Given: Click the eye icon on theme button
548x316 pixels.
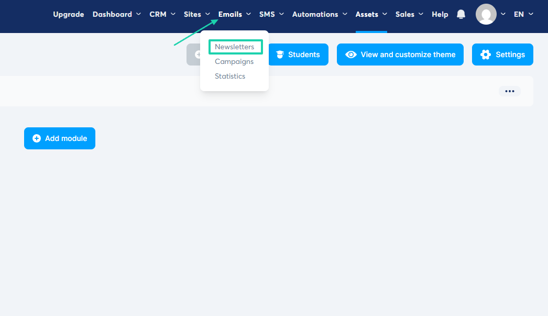Looking at the screenshot, I should coord(351,55).
